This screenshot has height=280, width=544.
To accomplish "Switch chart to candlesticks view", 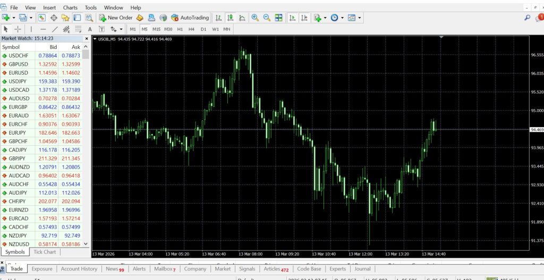I will tap(230, 17).
